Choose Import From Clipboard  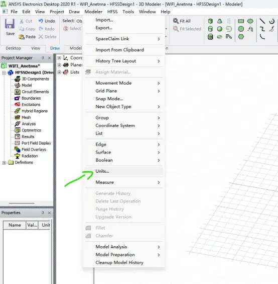coord(124,50)
